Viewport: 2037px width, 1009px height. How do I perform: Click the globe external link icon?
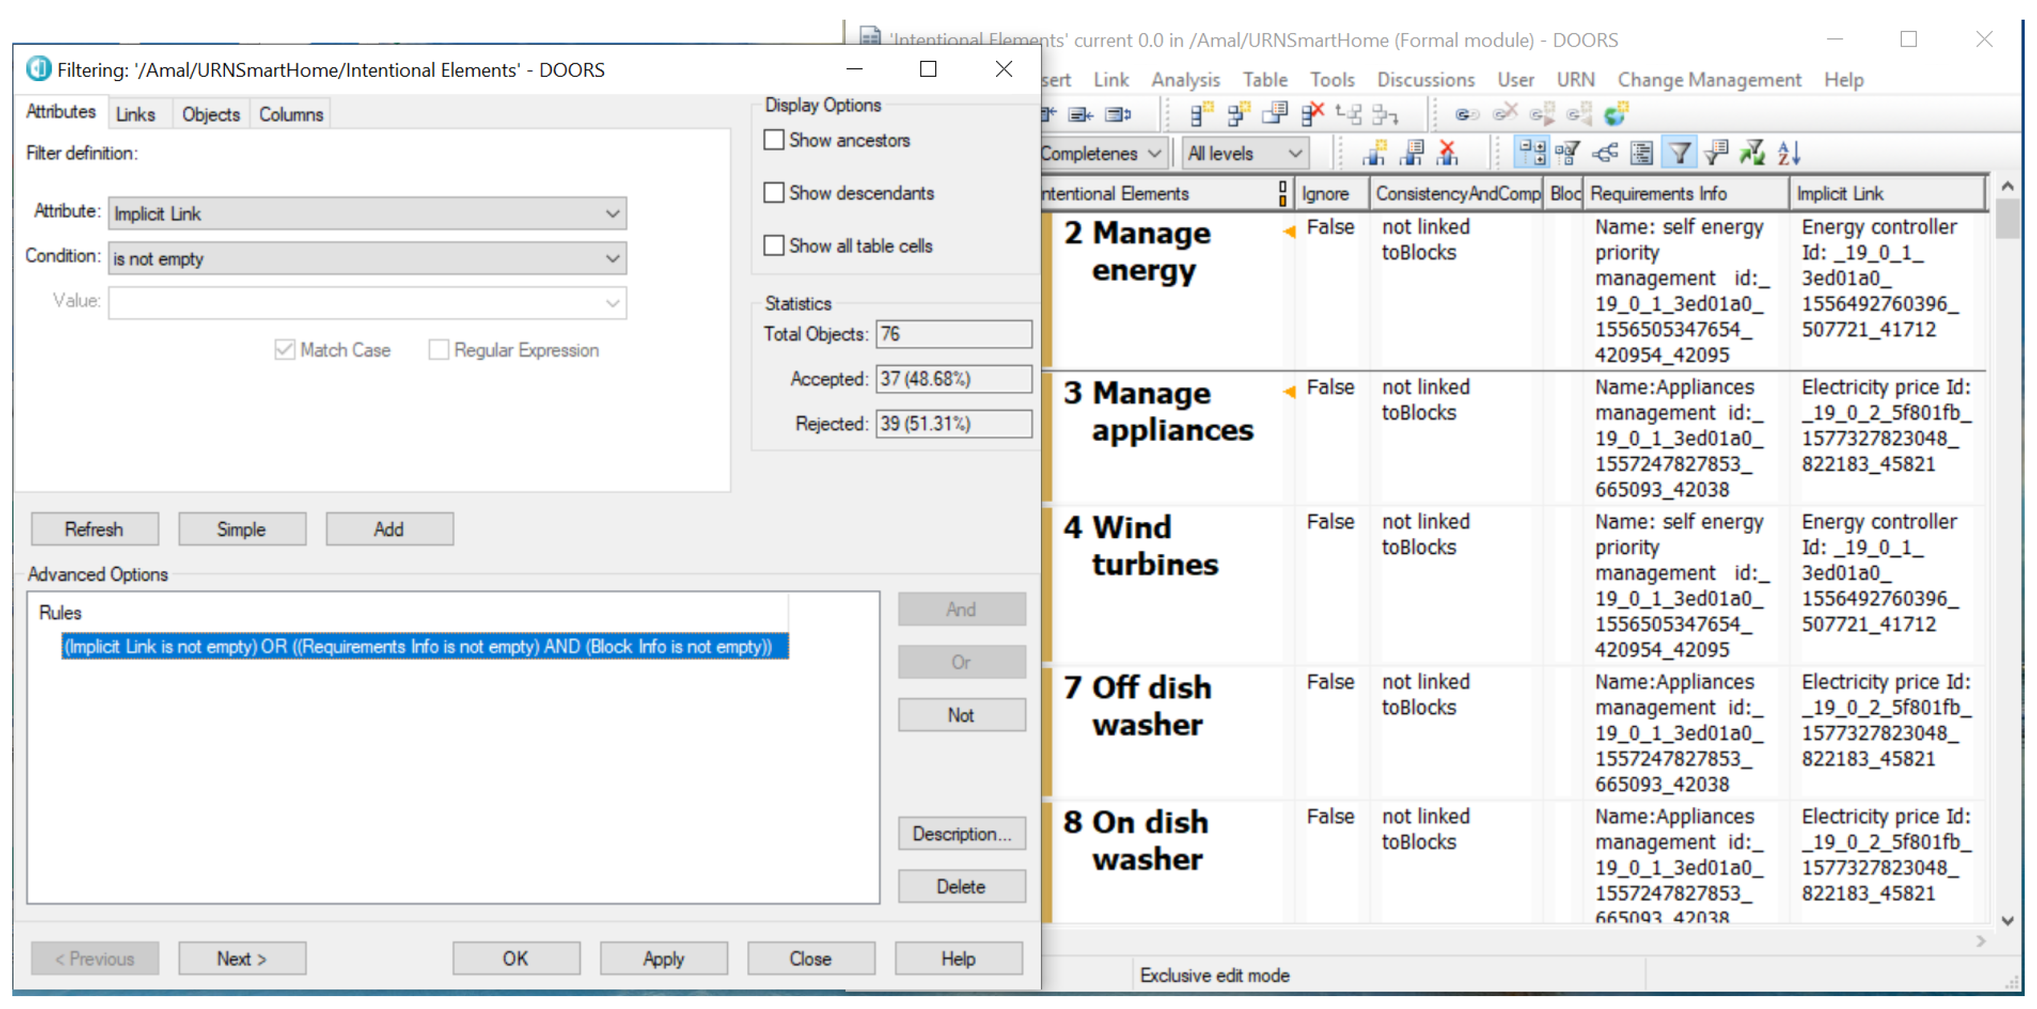1615,115
